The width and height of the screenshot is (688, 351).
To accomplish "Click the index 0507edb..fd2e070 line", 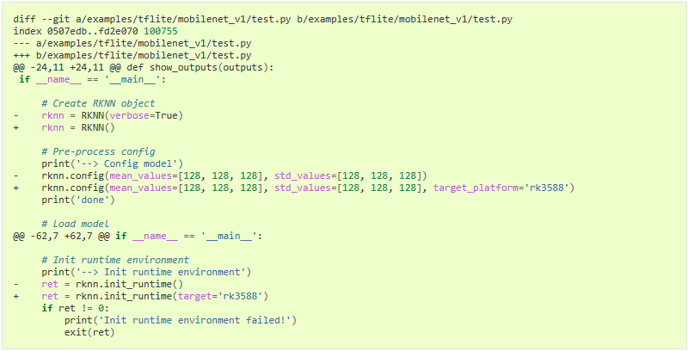I will (95, 32).
